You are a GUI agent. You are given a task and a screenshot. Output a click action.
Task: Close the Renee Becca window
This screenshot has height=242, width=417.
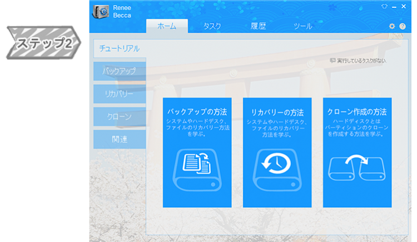pos(404,6)
